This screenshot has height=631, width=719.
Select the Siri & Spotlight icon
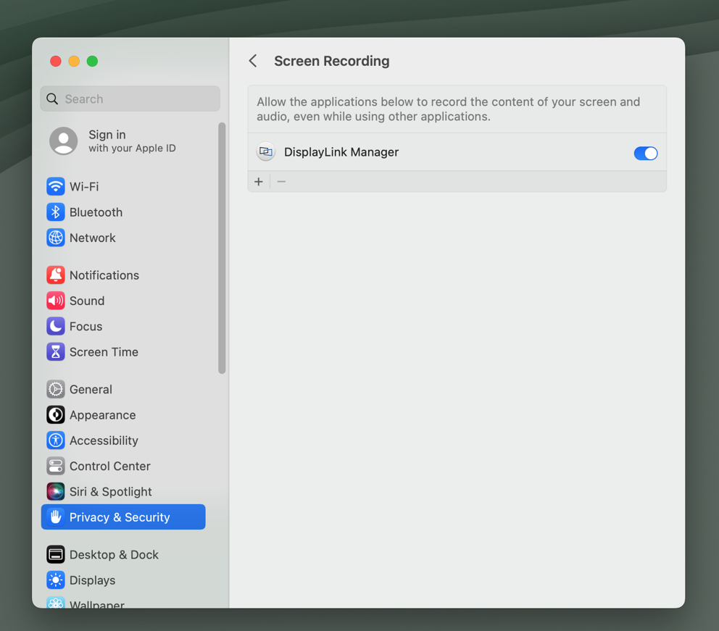pos(56,491)
